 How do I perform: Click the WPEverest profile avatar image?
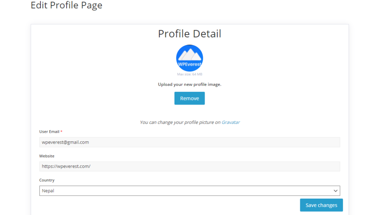click(189, 58)
